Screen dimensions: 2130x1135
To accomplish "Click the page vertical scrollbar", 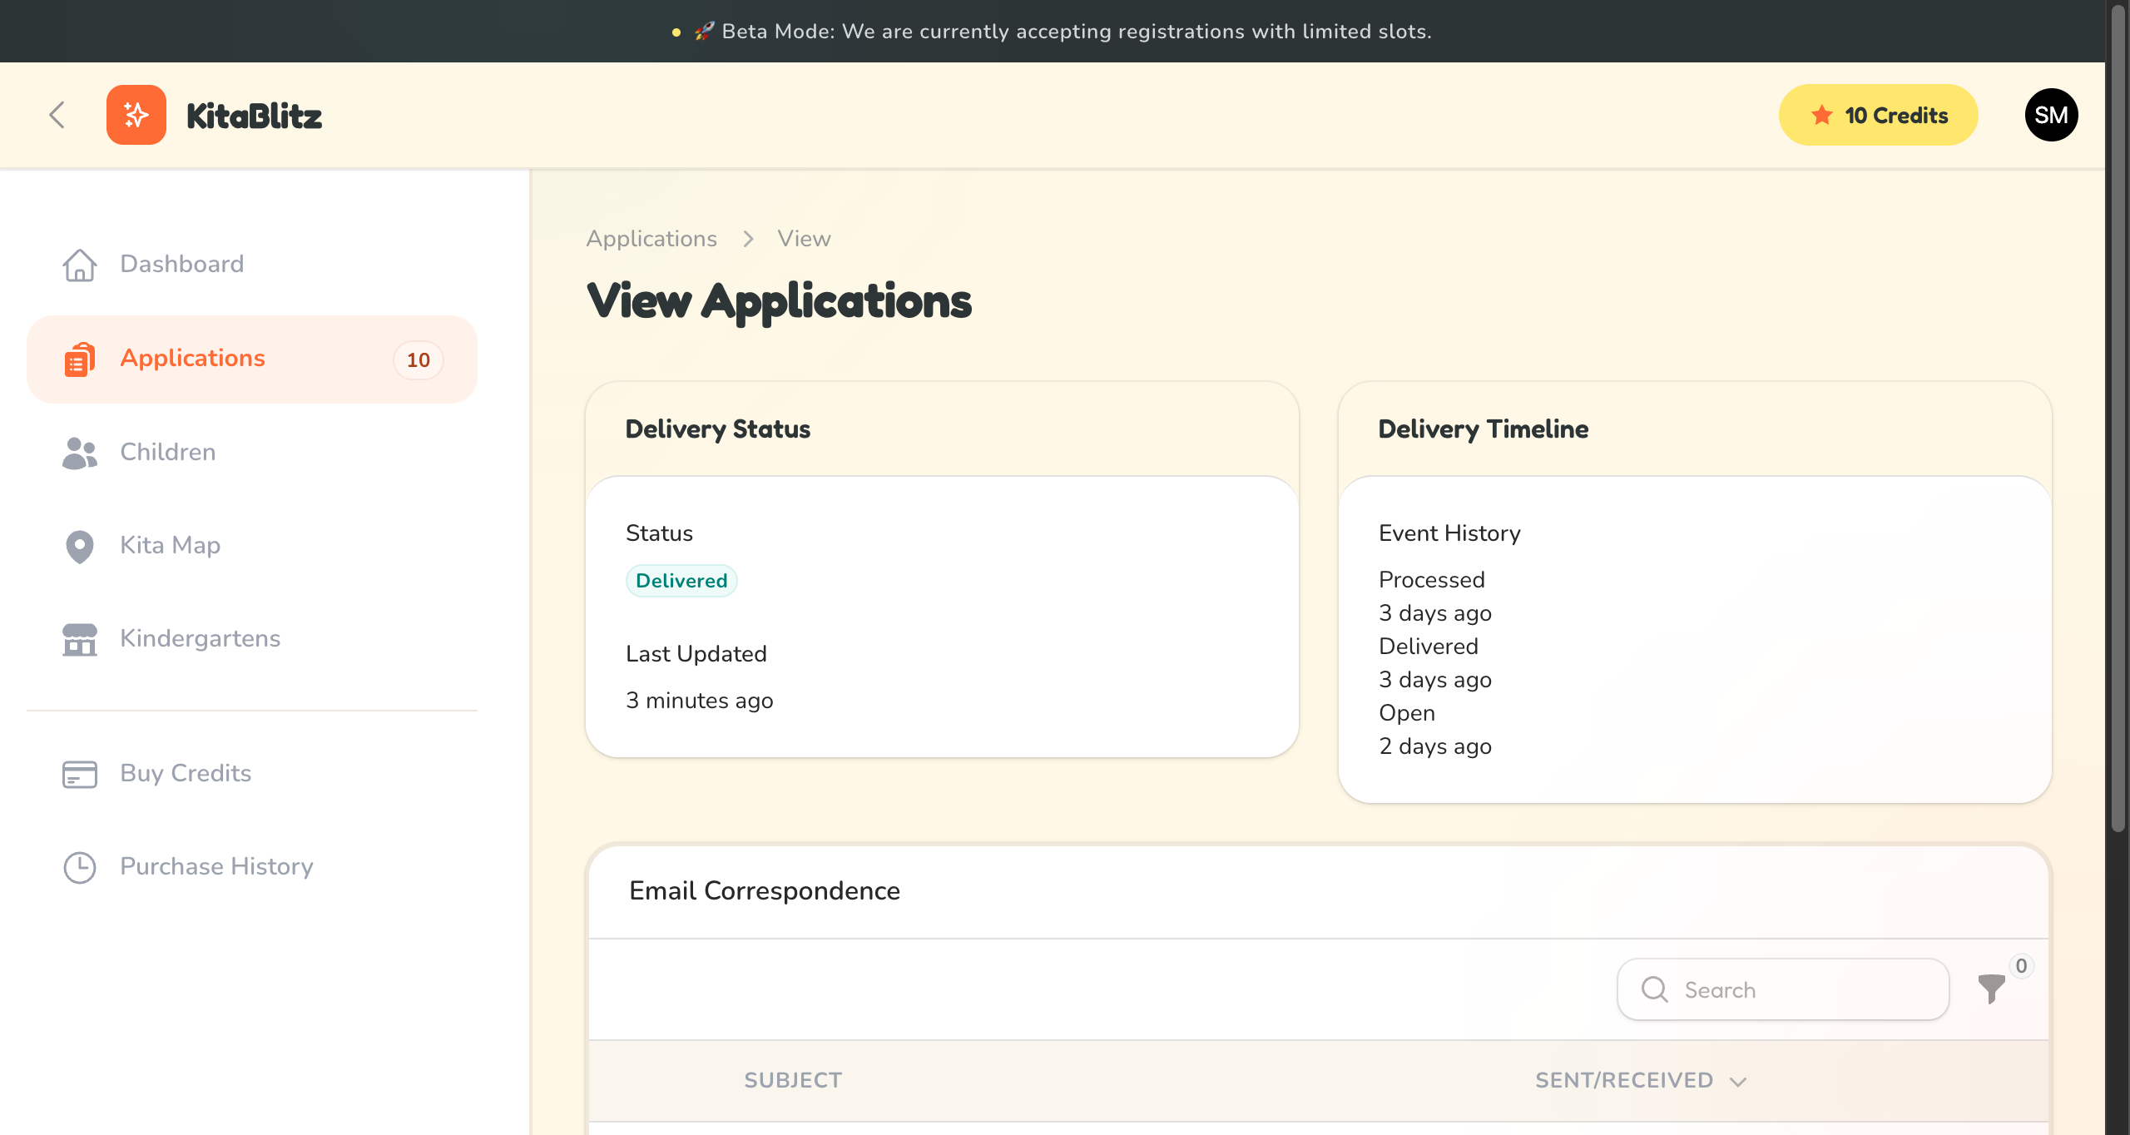I will click(x=2118, y=416).
